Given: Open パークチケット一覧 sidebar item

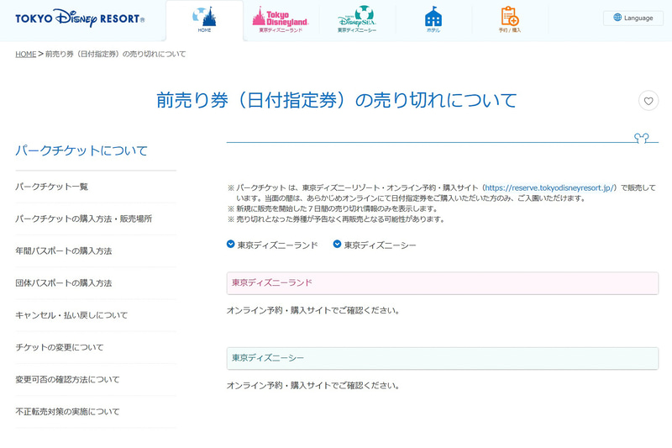Looking at the screenshot, I should 96,187.
